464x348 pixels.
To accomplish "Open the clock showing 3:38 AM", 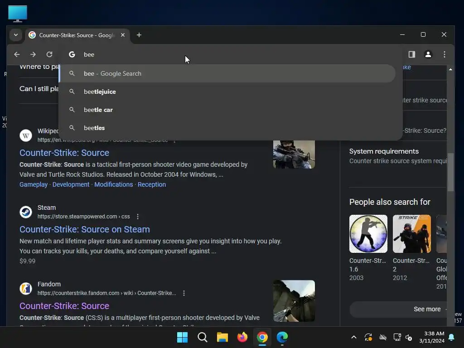I will click(x=432, y=337).
